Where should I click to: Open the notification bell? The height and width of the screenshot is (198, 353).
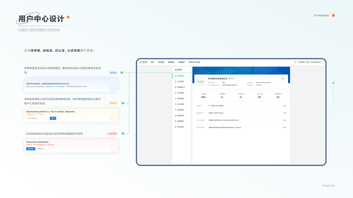tap(296, 62)
